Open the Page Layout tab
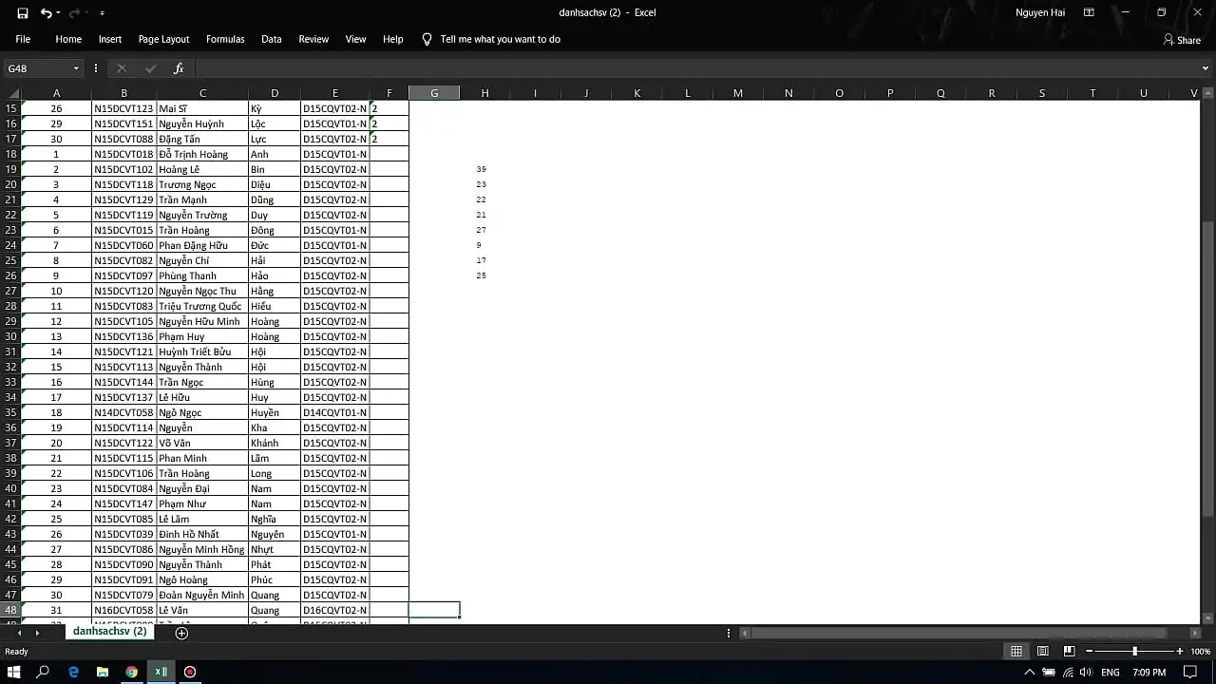The image size is (1216, 684). pos(163,39)
